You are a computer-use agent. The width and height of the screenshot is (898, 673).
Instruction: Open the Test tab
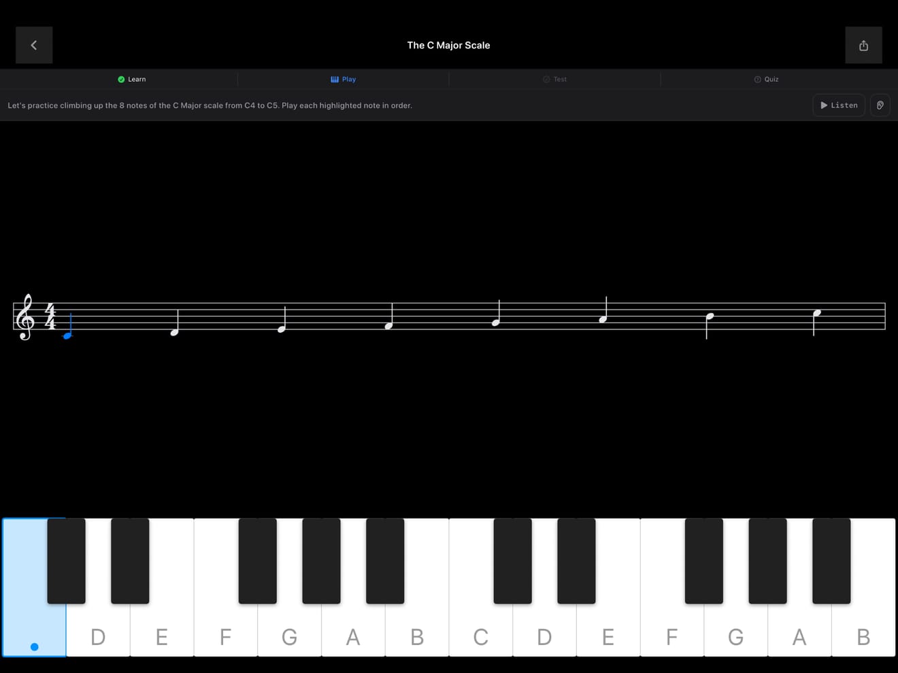[554, 79]
